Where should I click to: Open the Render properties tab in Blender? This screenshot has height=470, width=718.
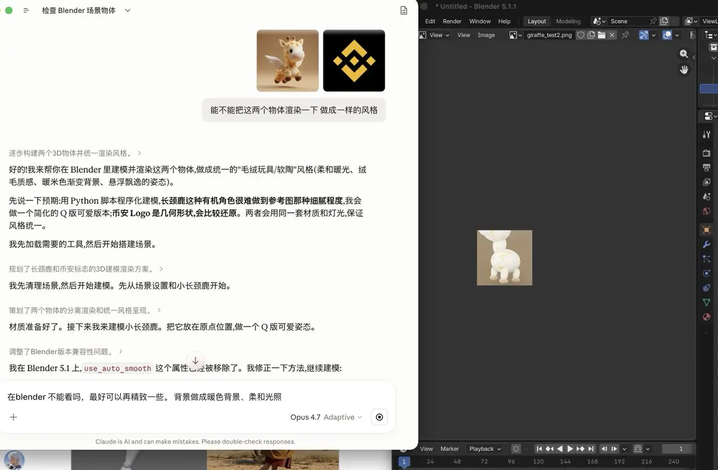pyautogui.click(x=707, y=153)
